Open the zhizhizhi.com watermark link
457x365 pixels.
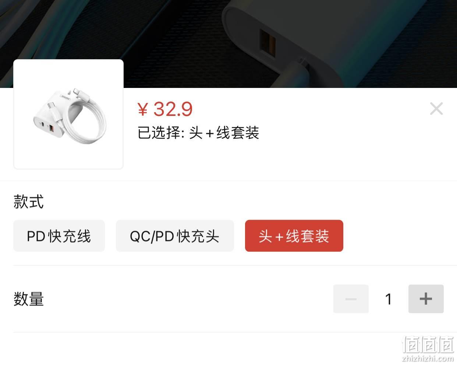[x=428, y=358]
